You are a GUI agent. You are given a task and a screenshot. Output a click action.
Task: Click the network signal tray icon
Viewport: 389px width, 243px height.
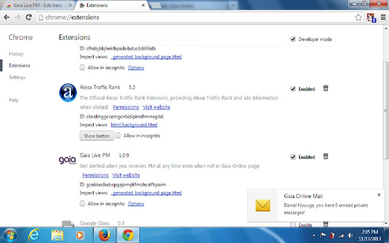point(342,235)
